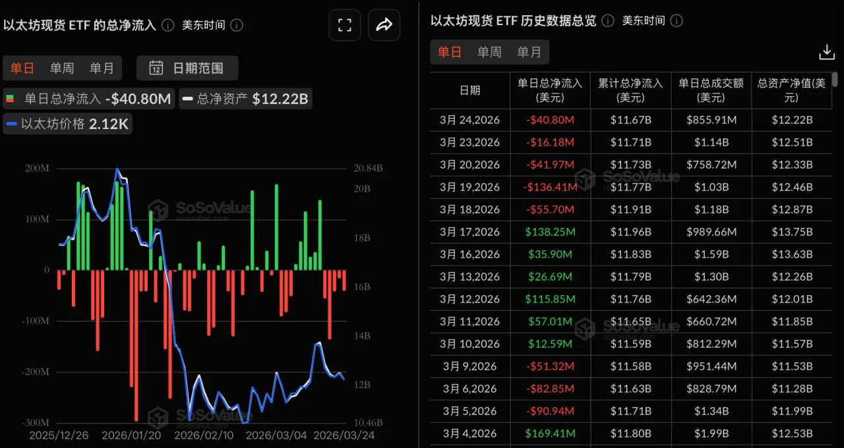Toggle 总净资产 legend series
The width and height of the screenshot is (844, 448).
coord(245,99)
